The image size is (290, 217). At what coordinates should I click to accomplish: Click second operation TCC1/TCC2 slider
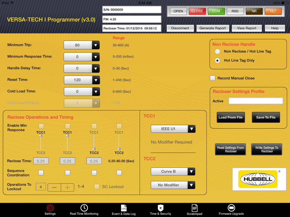[67, 142]
